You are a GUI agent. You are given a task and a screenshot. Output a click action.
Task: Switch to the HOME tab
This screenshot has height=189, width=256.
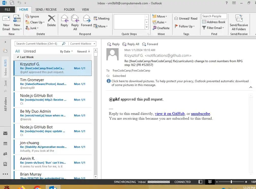pyautogui.click(x=24, y=10)
